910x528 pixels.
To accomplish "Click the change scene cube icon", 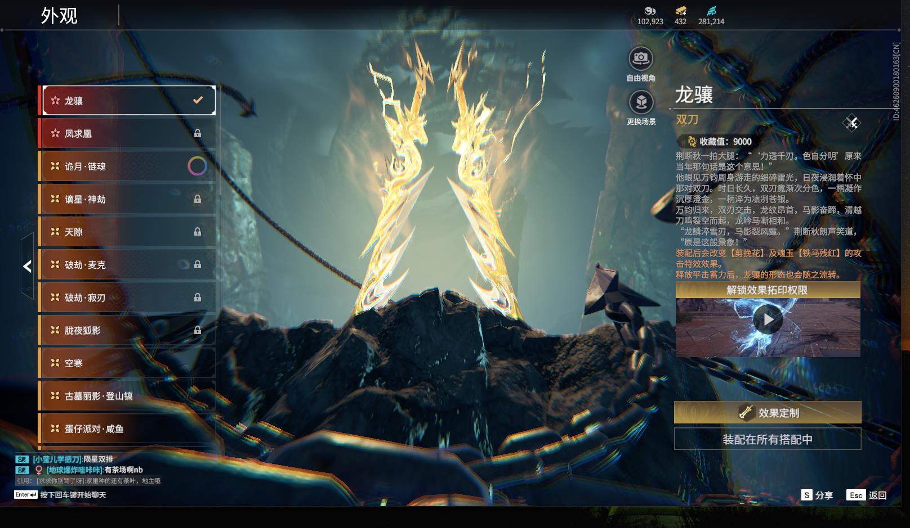I will (640, 103).
